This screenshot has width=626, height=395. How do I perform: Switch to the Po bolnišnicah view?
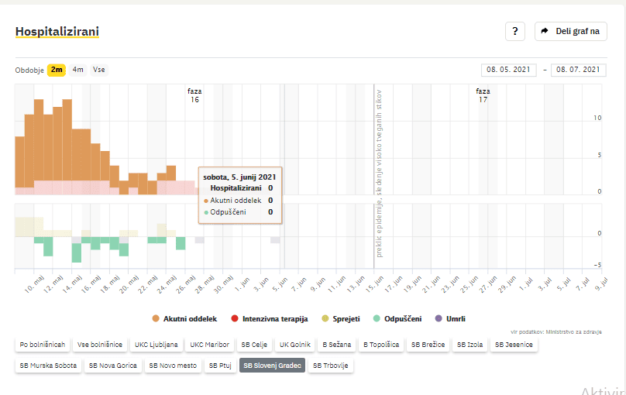[43, 344]
